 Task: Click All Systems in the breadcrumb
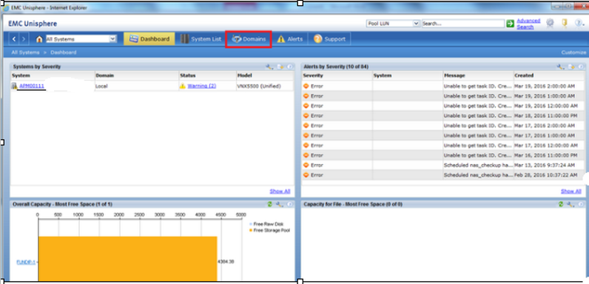pyautogui.click(x=25, y=53)
